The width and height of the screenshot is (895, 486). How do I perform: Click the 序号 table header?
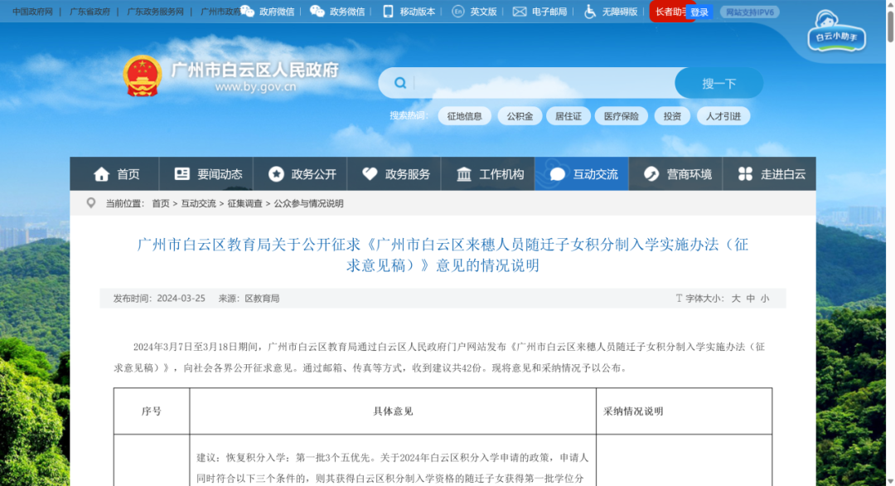click(152, 411)
